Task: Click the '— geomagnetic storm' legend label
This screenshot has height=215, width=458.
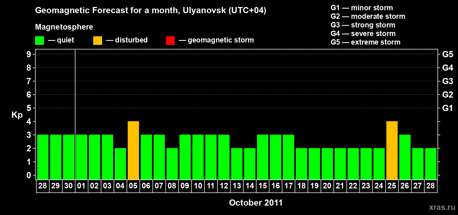Action: tap(216, 40)
